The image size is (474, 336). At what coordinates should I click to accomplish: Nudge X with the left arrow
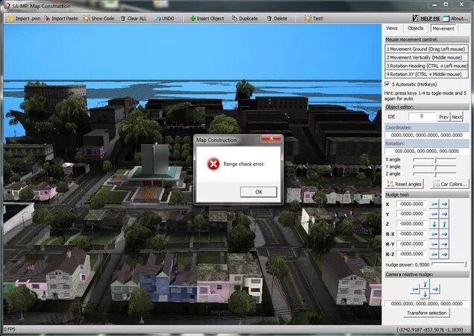(x=434, y=204)
